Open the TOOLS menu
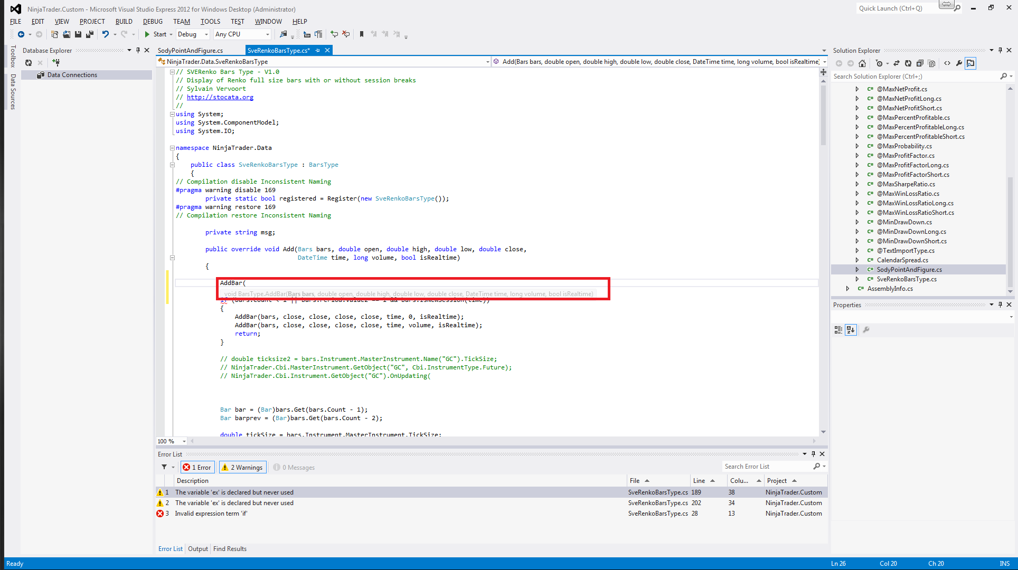The height and width of the screenshot is (570, 1018). coord(210,21)
